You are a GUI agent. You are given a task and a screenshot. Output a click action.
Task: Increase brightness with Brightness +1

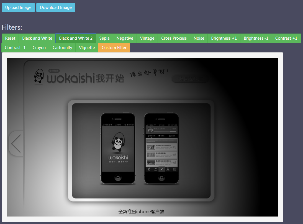[x=224, y=38]
